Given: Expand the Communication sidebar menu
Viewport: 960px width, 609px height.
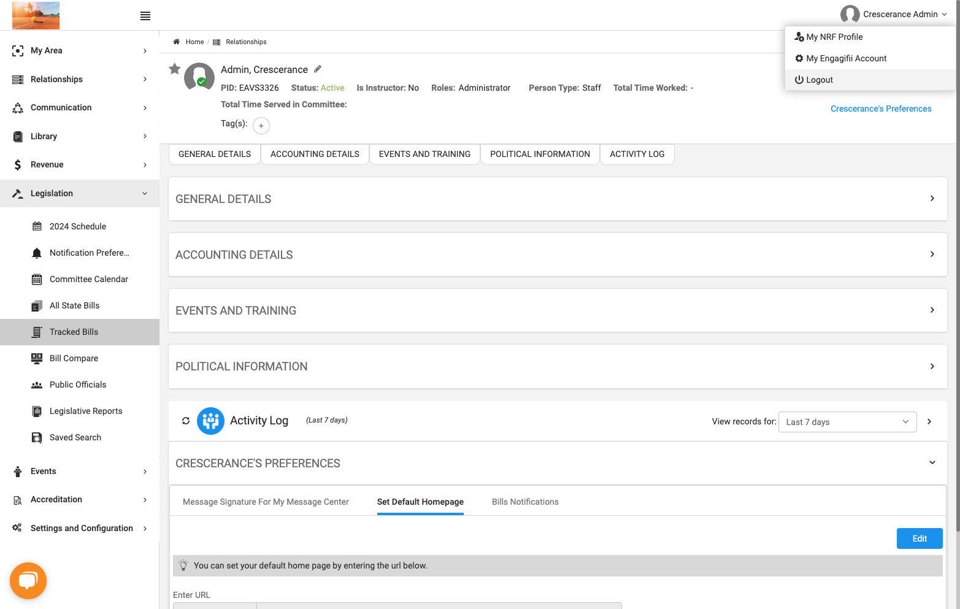Looking at the screenshot, I should (80, 107).
